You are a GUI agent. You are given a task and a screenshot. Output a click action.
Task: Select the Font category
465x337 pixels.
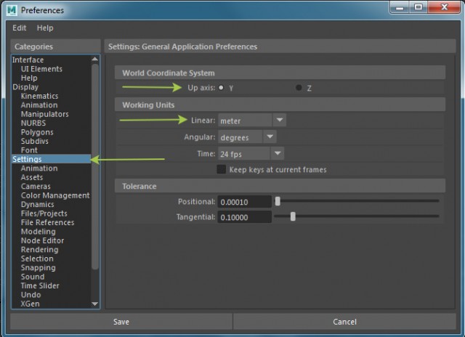click(x=29, y=150)
